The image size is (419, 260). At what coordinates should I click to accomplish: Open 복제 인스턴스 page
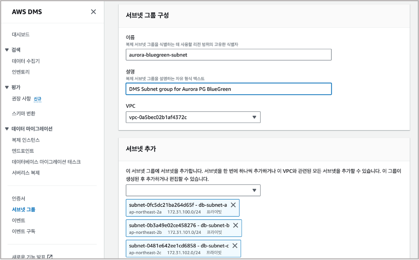pyautogui.click(x=26, y=140)
